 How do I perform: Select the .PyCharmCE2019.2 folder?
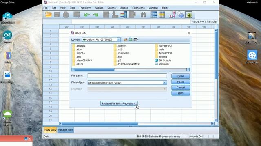click(x=127, y=64)
